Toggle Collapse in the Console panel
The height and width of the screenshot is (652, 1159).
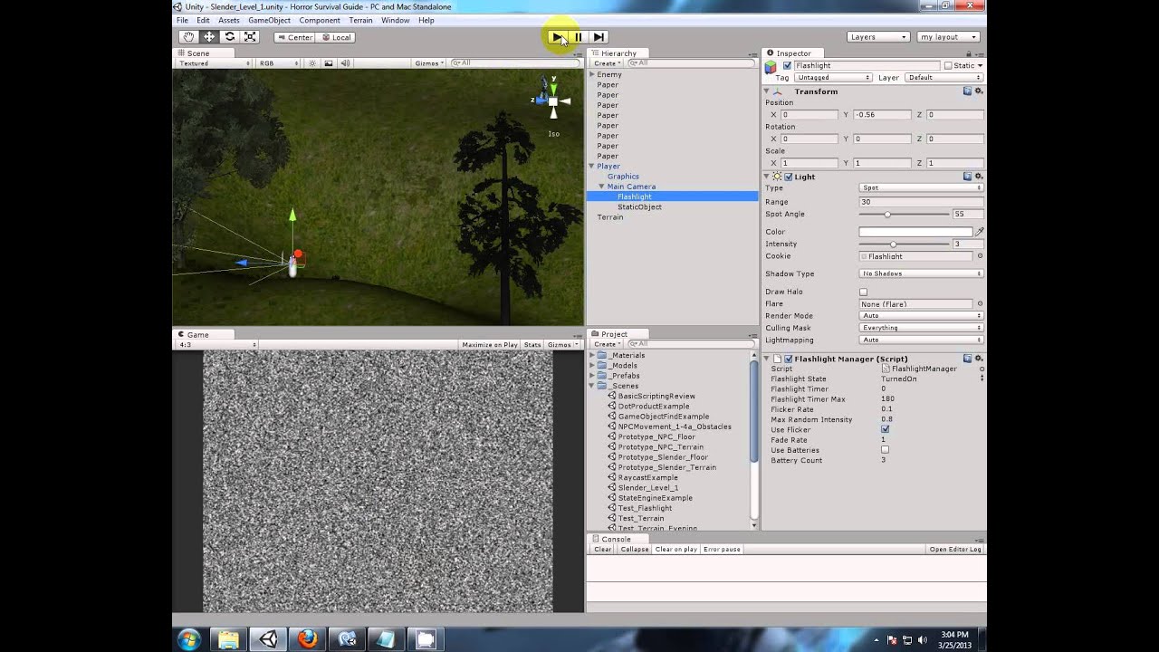[x=634, y=550]
